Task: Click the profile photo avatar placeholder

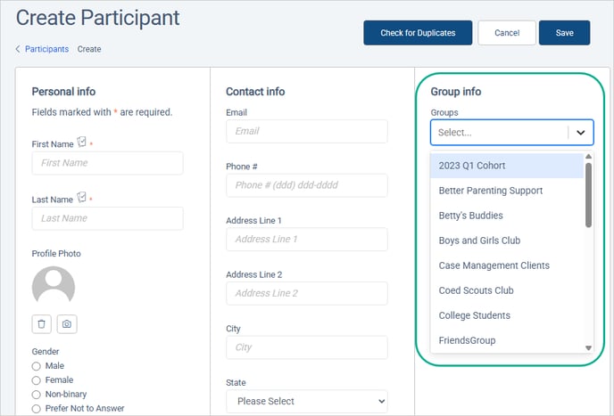Action: coord(53,286)
